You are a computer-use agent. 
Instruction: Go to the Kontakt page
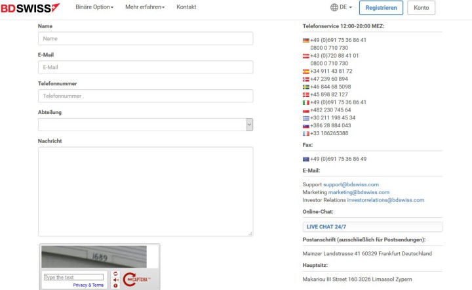[186, 7]
